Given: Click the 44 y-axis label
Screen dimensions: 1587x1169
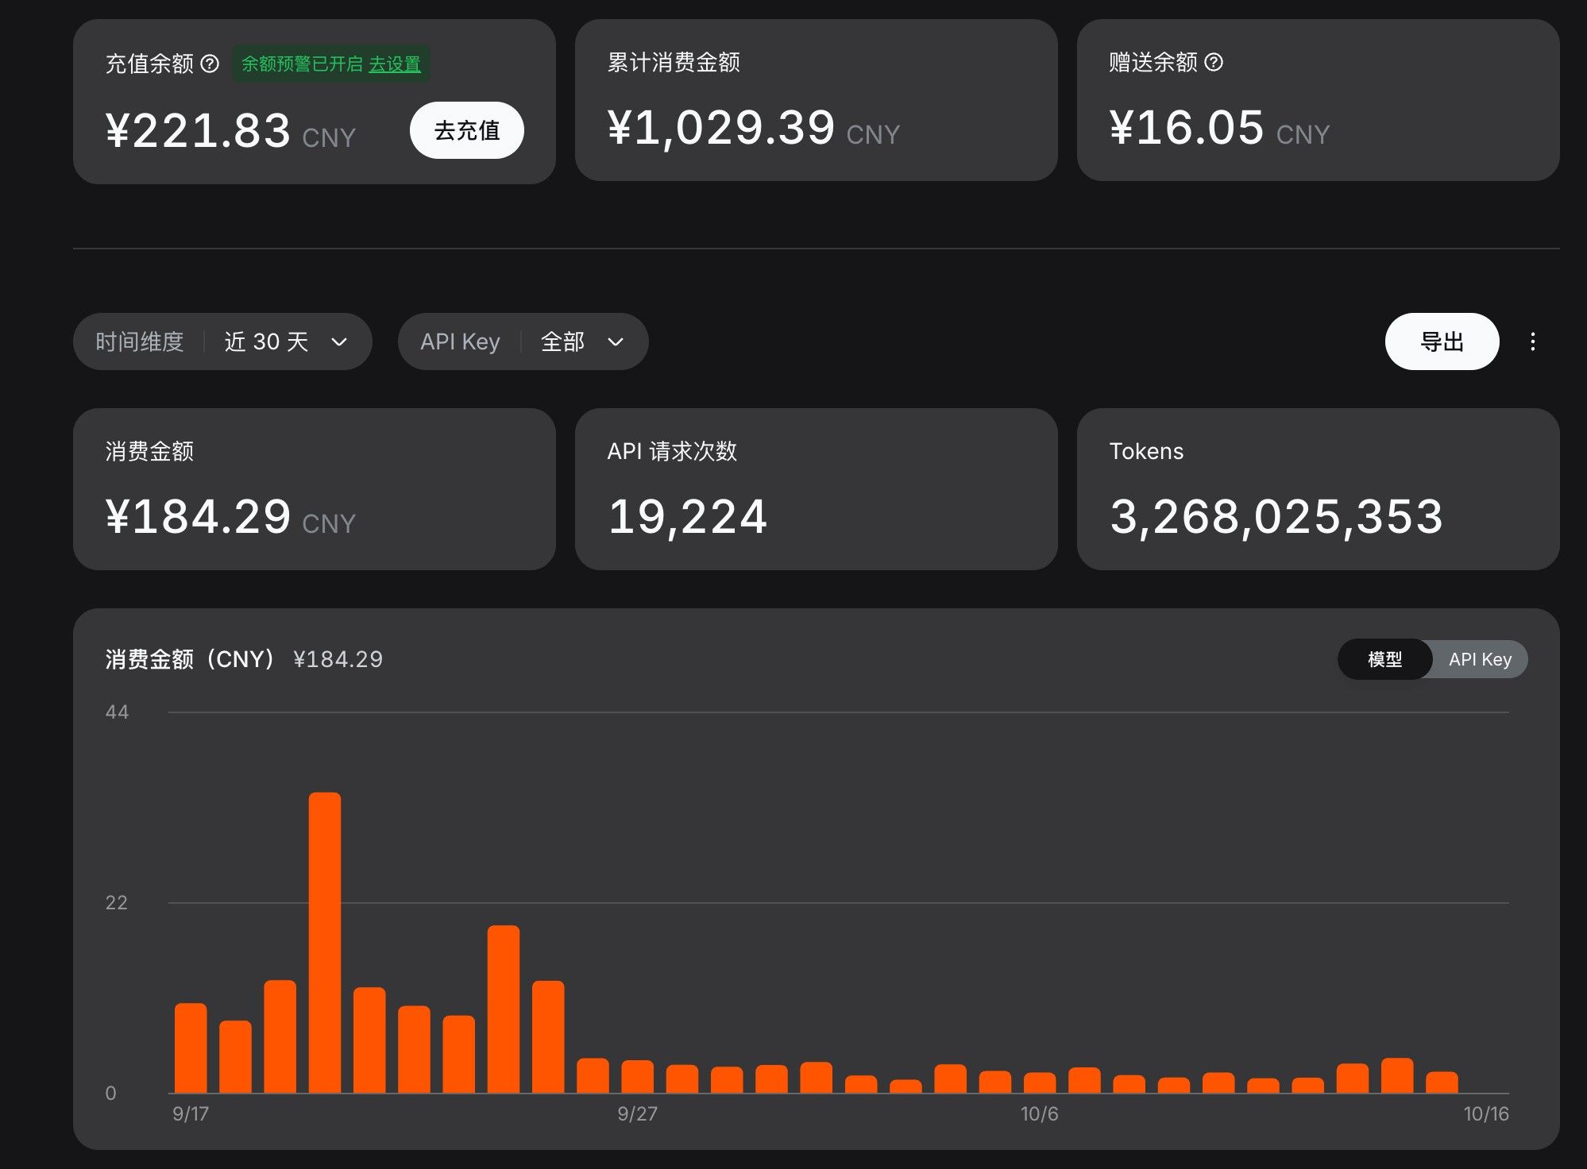Looking at the screenshot, I should pyautogui.click(x=117, y=712).
